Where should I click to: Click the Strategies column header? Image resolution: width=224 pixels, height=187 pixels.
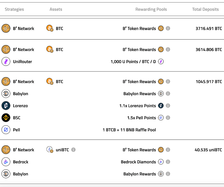pyautogui.click(x=14, y=9)
